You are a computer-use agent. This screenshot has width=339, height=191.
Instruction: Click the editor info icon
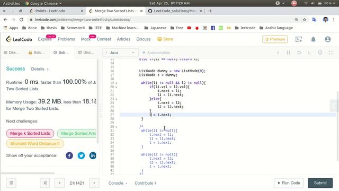tap(278, 53)
